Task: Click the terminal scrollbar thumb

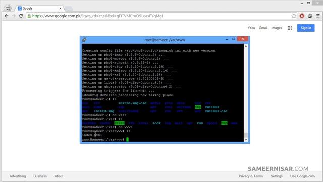Action: click(x=246, y=135)
